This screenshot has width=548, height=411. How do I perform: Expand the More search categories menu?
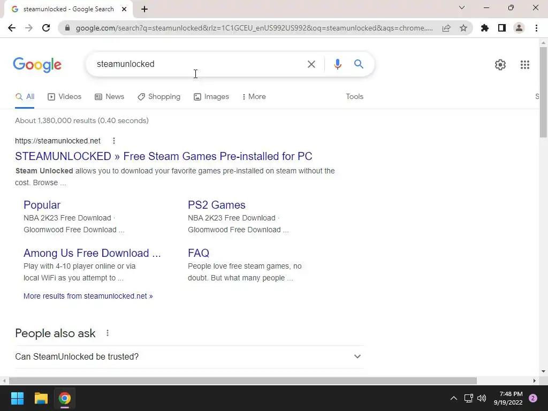click(x=254, y=97)
